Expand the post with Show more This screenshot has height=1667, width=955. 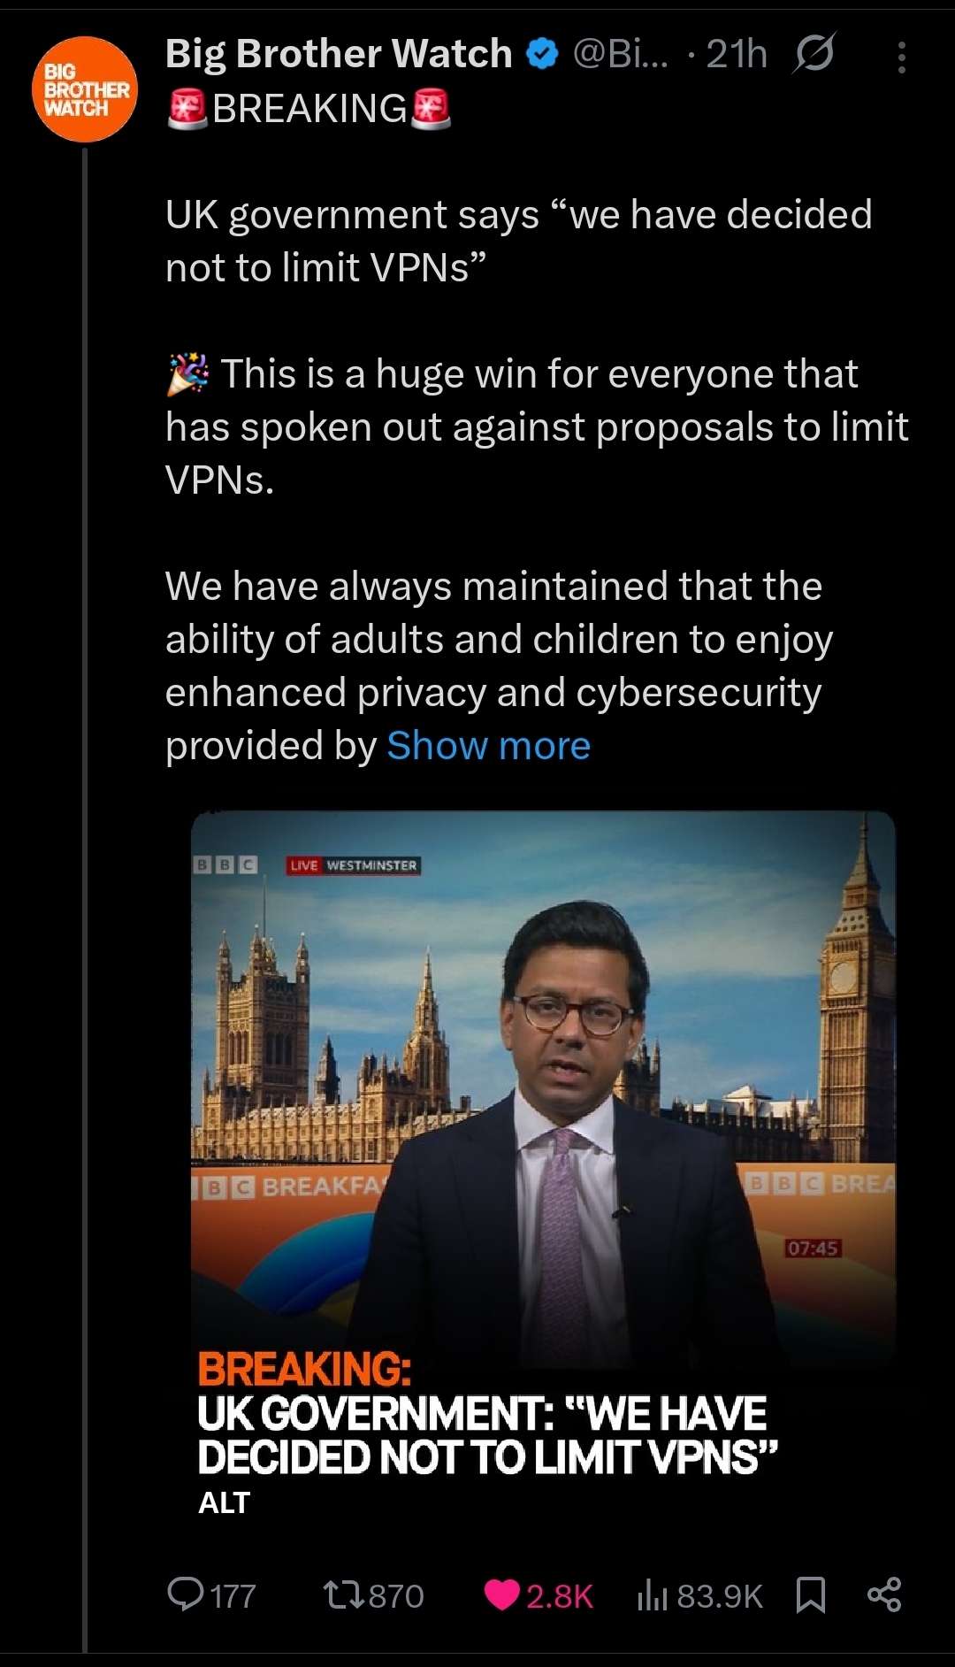(x=488, y=746)
